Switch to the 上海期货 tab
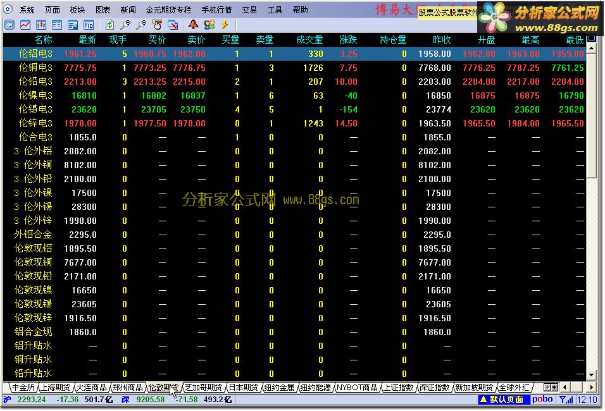 56,387
